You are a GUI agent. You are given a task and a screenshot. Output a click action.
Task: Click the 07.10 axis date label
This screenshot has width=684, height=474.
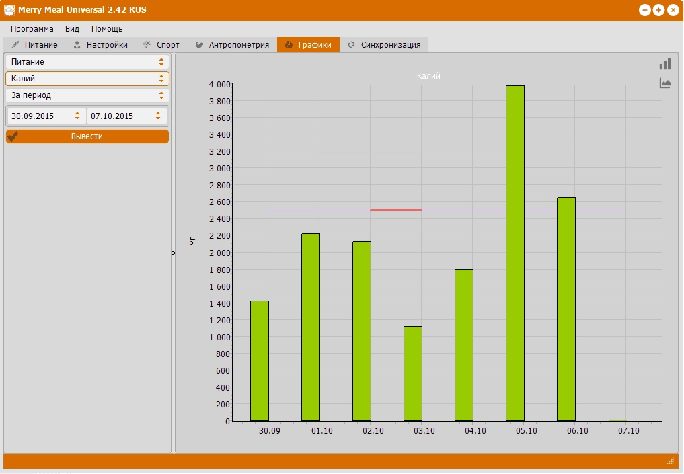[629, 431]
